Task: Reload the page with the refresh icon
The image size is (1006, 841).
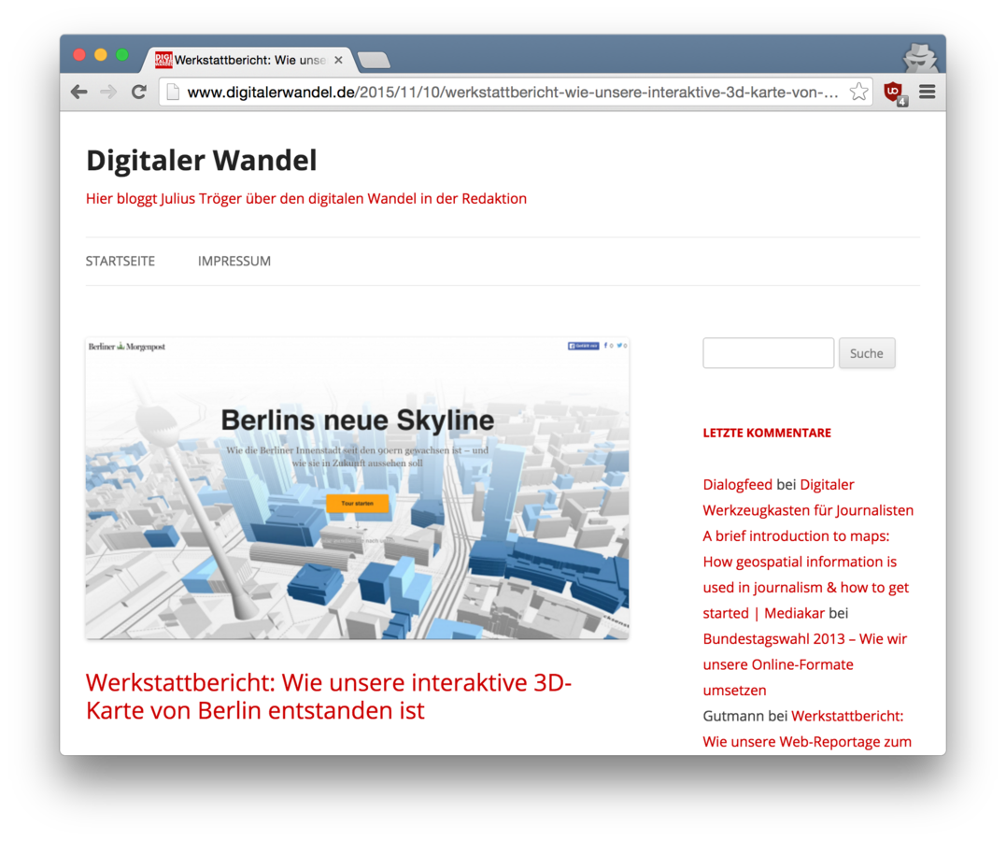Action: click(x=138, y=92)
